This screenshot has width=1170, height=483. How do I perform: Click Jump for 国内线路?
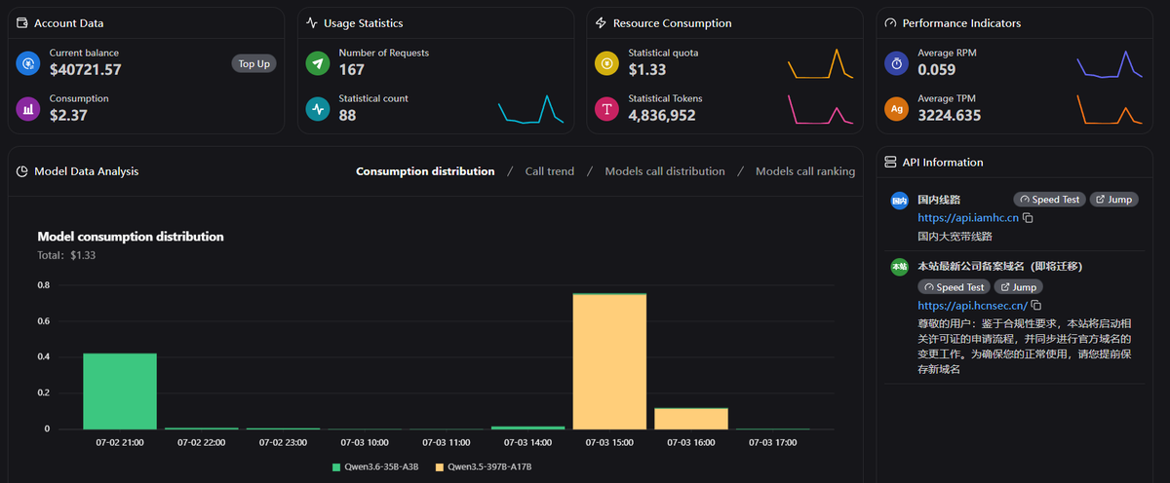click(x=1113, y=200)
